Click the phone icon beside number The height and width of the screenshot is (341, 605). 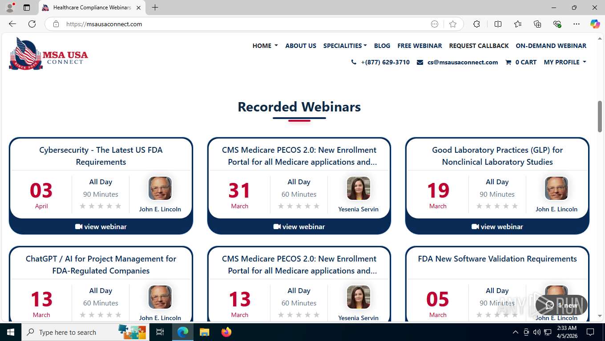click(x=354, y=62)
